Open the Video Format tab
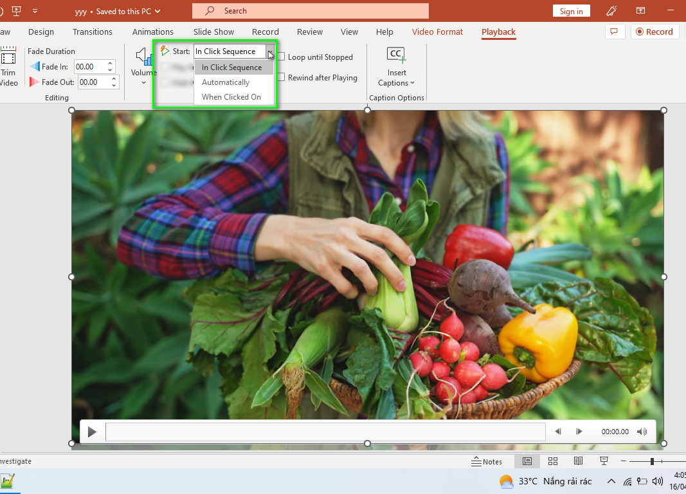Image resolution: width=686 pixels, height=494 pixels. 437,32
